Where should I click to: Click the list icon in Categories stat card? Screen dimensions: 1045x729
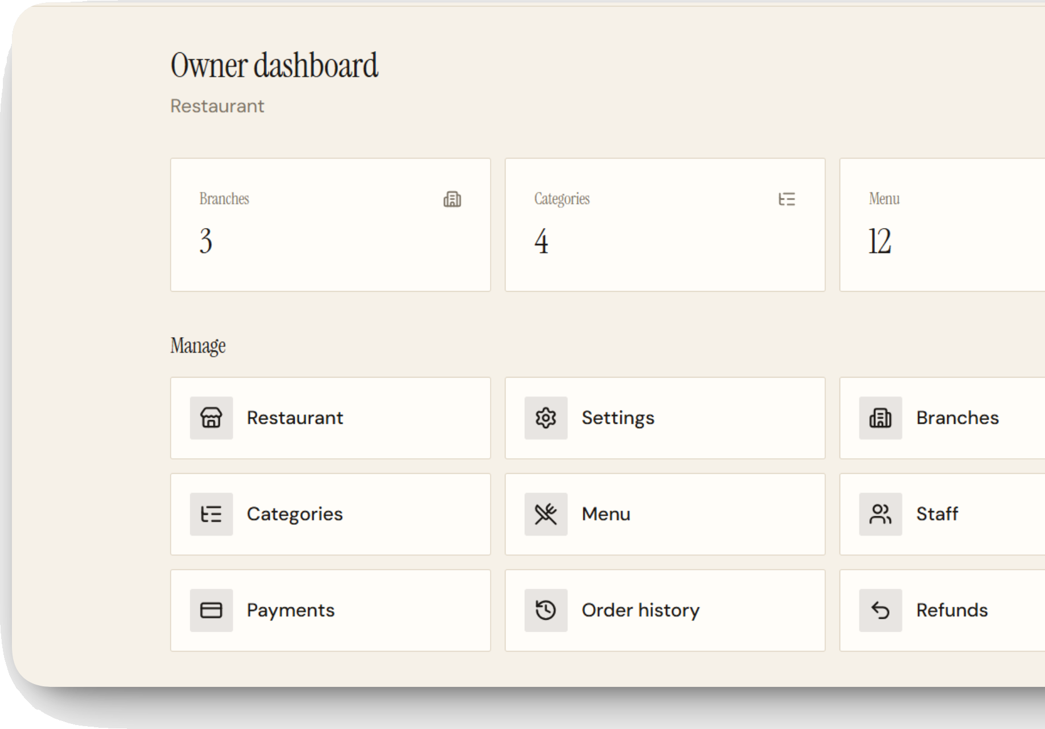click(787, 199)
